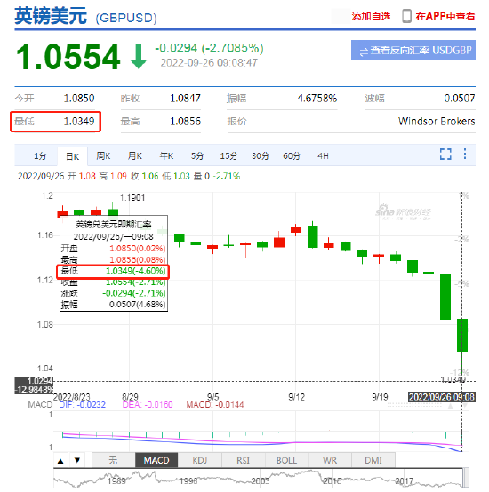This screenshot has height=492, width=489.
Task: View reverse rate USDGBP button
Action: (x=413, y=51)
